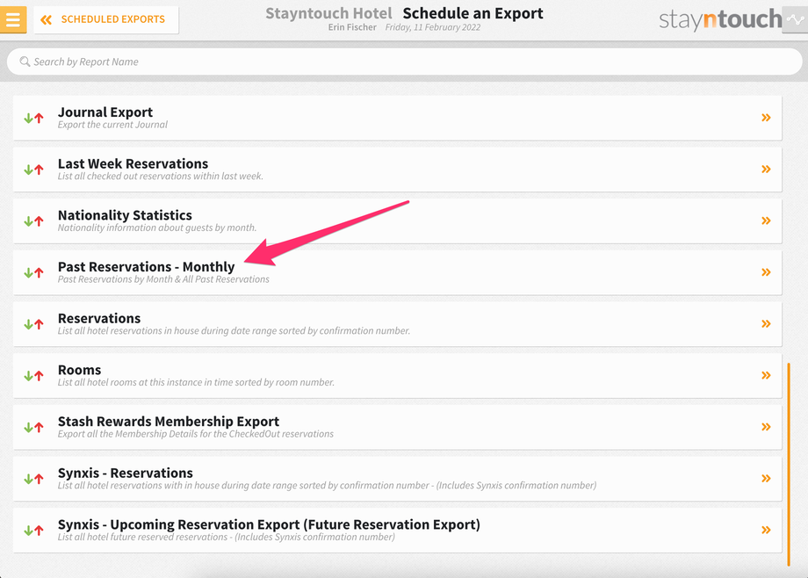Select the Last Week Reservations title
This screenshot has height=578, width=808.
(x=133, y=163)
